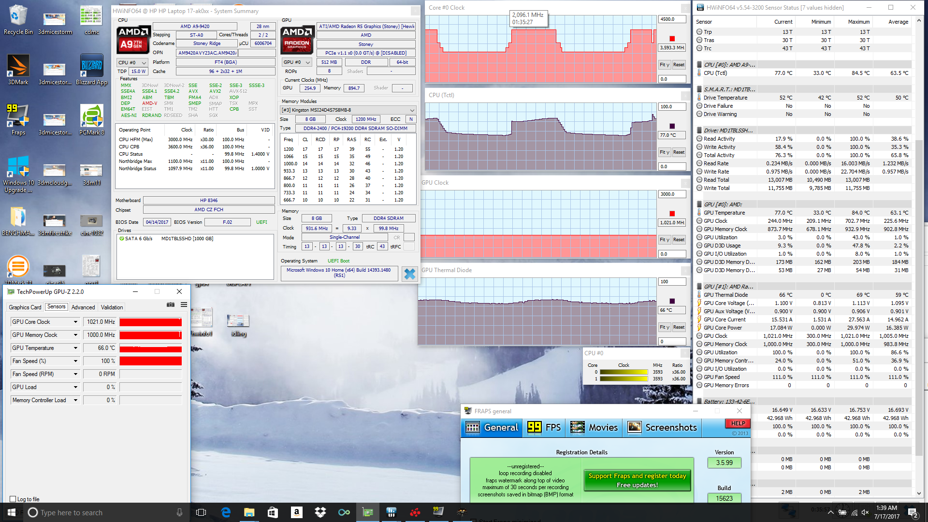Open the Screenshots tab in Fraps

(x=662, y=427)
